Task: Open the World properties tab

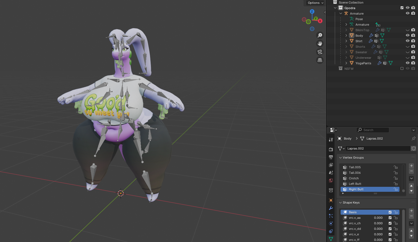Action: 331,180
